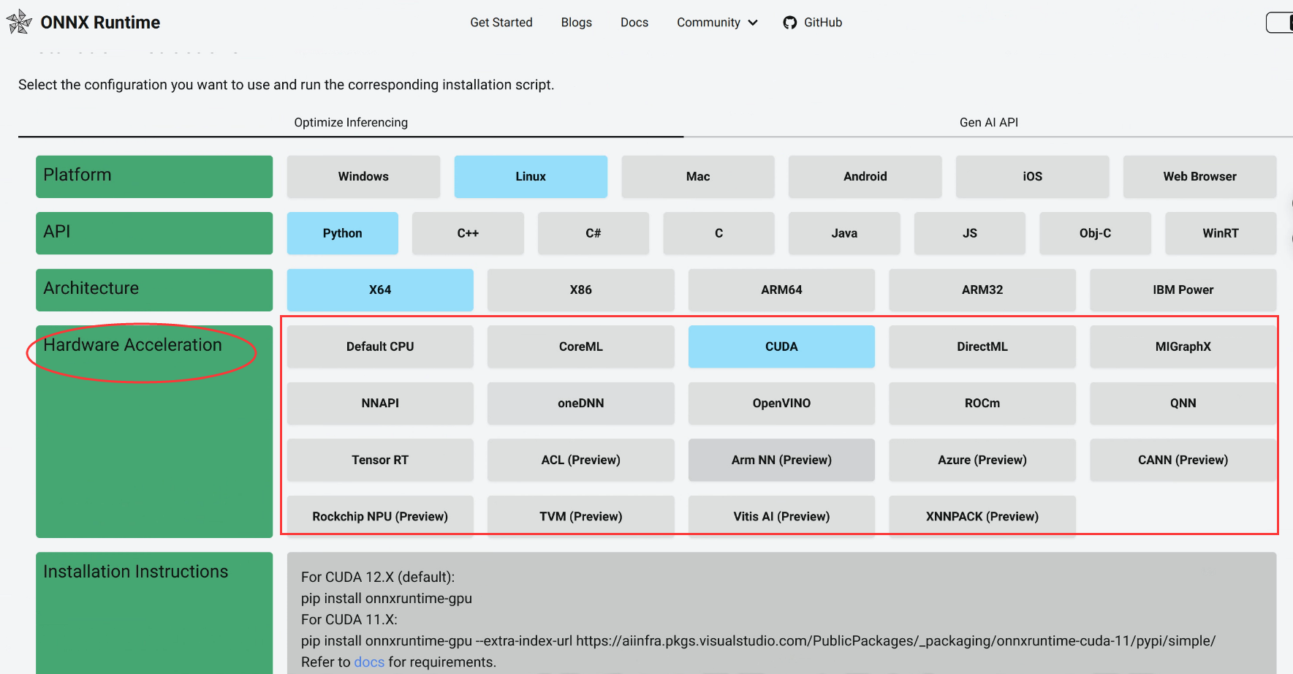
Task: Choose the C# API
Action: pyautogui.click(x=594, y=233)
